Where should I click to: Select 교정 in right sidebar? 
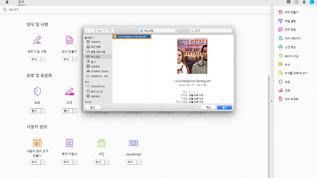coord(284,90)
